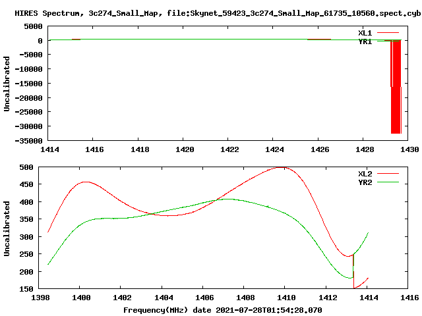This screenshot has height=316, width=422.
Task: Click the 1402 x-axis tick label
Action: [x=122, y=298]
